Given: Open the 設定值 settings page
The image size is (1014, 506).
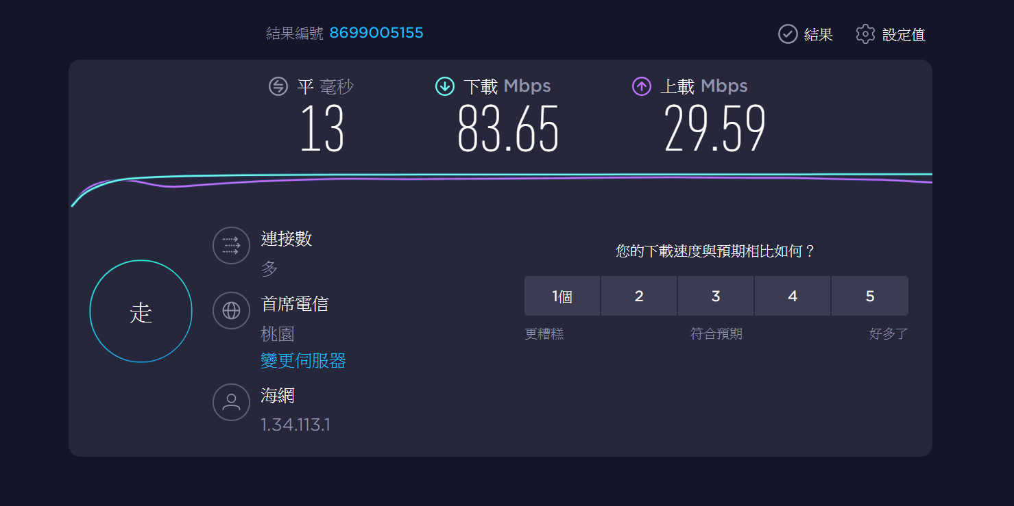Looking at the screenshot, I should tap(904, 35).
